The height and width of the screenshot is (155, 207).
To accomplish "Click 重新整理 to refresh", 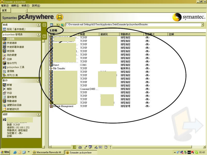I will [x=10, y=97].
